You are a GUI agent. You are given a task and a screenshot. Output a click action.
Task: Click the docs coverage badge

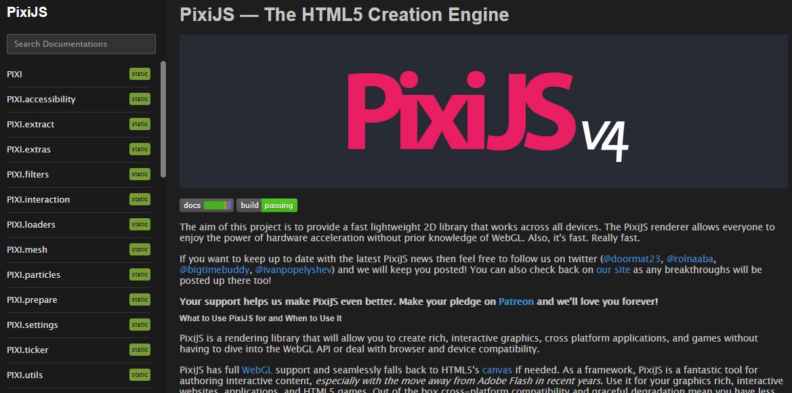(207, 205)
